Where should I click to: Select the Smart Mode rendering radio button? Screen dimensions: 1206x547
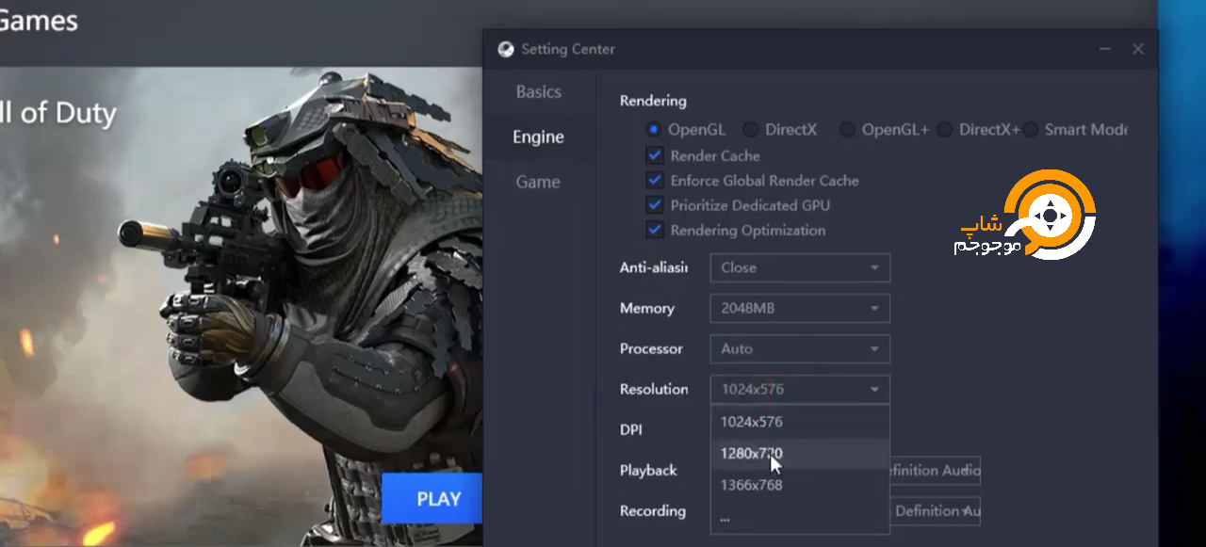tap(1030, 130)
